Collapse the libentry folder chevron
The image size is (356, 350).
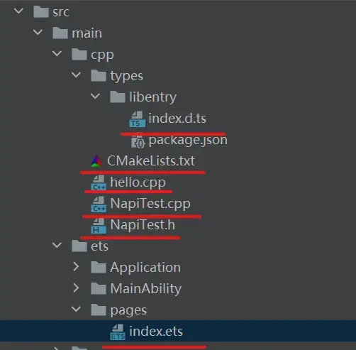(x=95, y=97)
